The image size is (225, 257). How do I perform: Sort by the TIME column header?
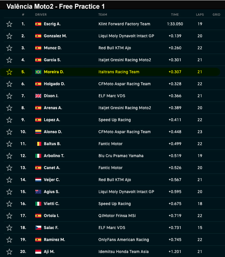coord(175,15)
